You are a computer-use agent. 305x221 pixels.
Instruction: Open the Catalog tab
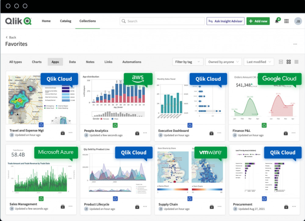[66, 21]
